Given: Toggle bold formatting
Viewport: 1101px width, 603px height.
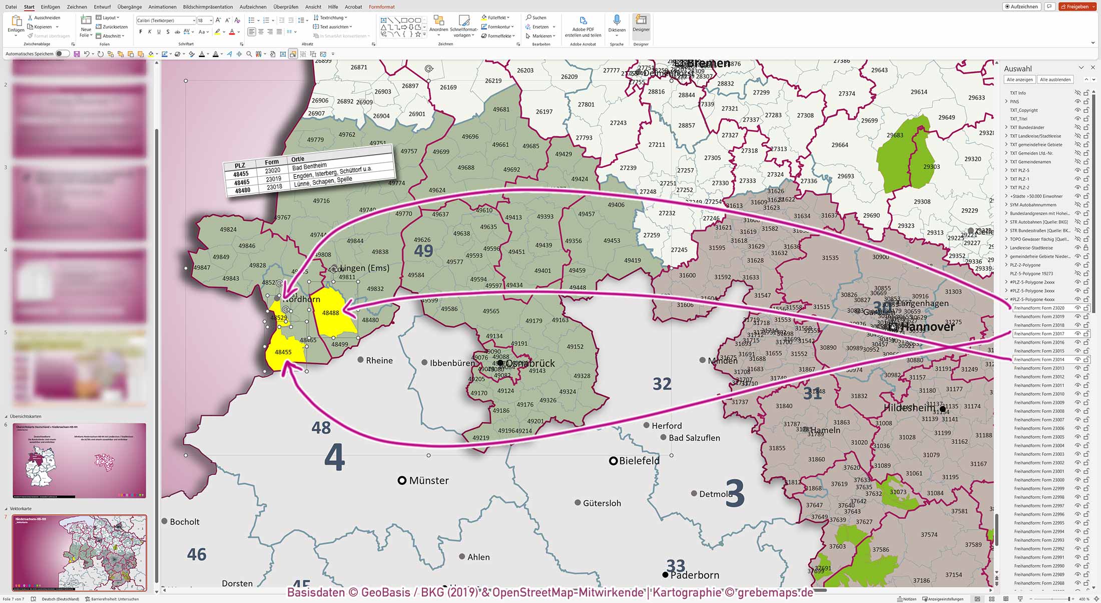Looking at the screenshot, I should tap(140, 31).
